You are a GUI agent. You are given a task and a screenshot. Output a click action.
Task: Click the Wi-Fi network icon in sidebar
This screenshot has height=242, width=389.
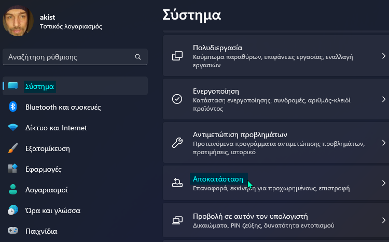[x=13, y=128]
